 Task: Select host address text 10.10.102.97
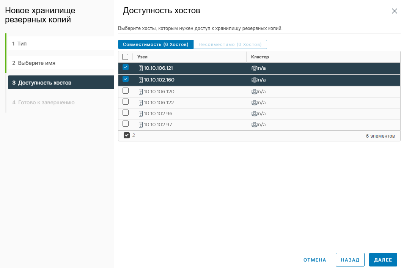coord(158,125)
